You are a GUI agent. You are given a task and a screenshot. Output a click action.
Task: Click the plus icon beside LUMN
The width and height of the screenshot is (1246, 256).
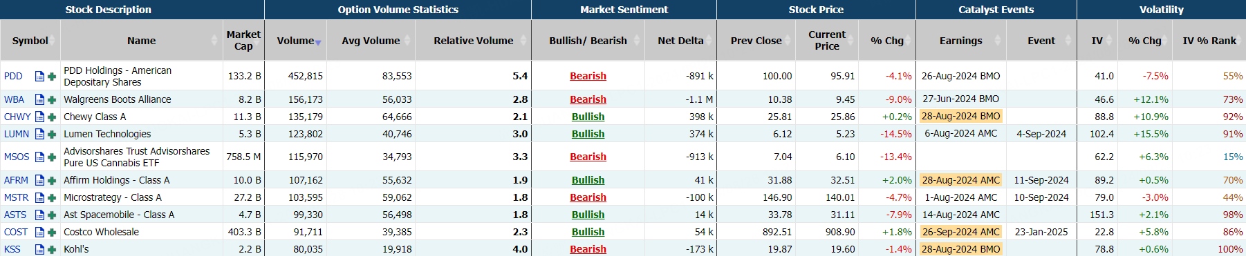tap(52, 134)
